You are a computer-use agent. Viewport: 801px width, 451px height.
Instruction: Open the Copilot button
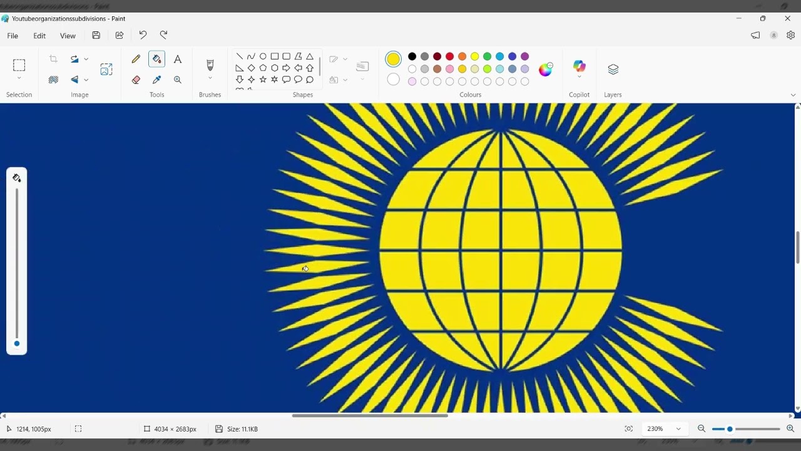(579, 66)
